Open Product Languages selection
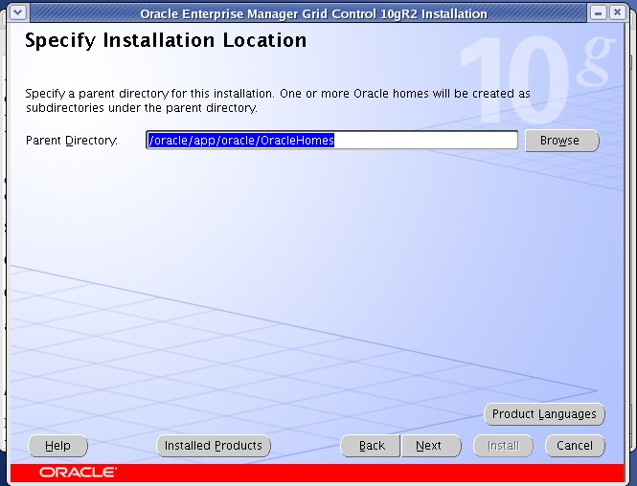637x486 pixels. click(x=544, y=414)
